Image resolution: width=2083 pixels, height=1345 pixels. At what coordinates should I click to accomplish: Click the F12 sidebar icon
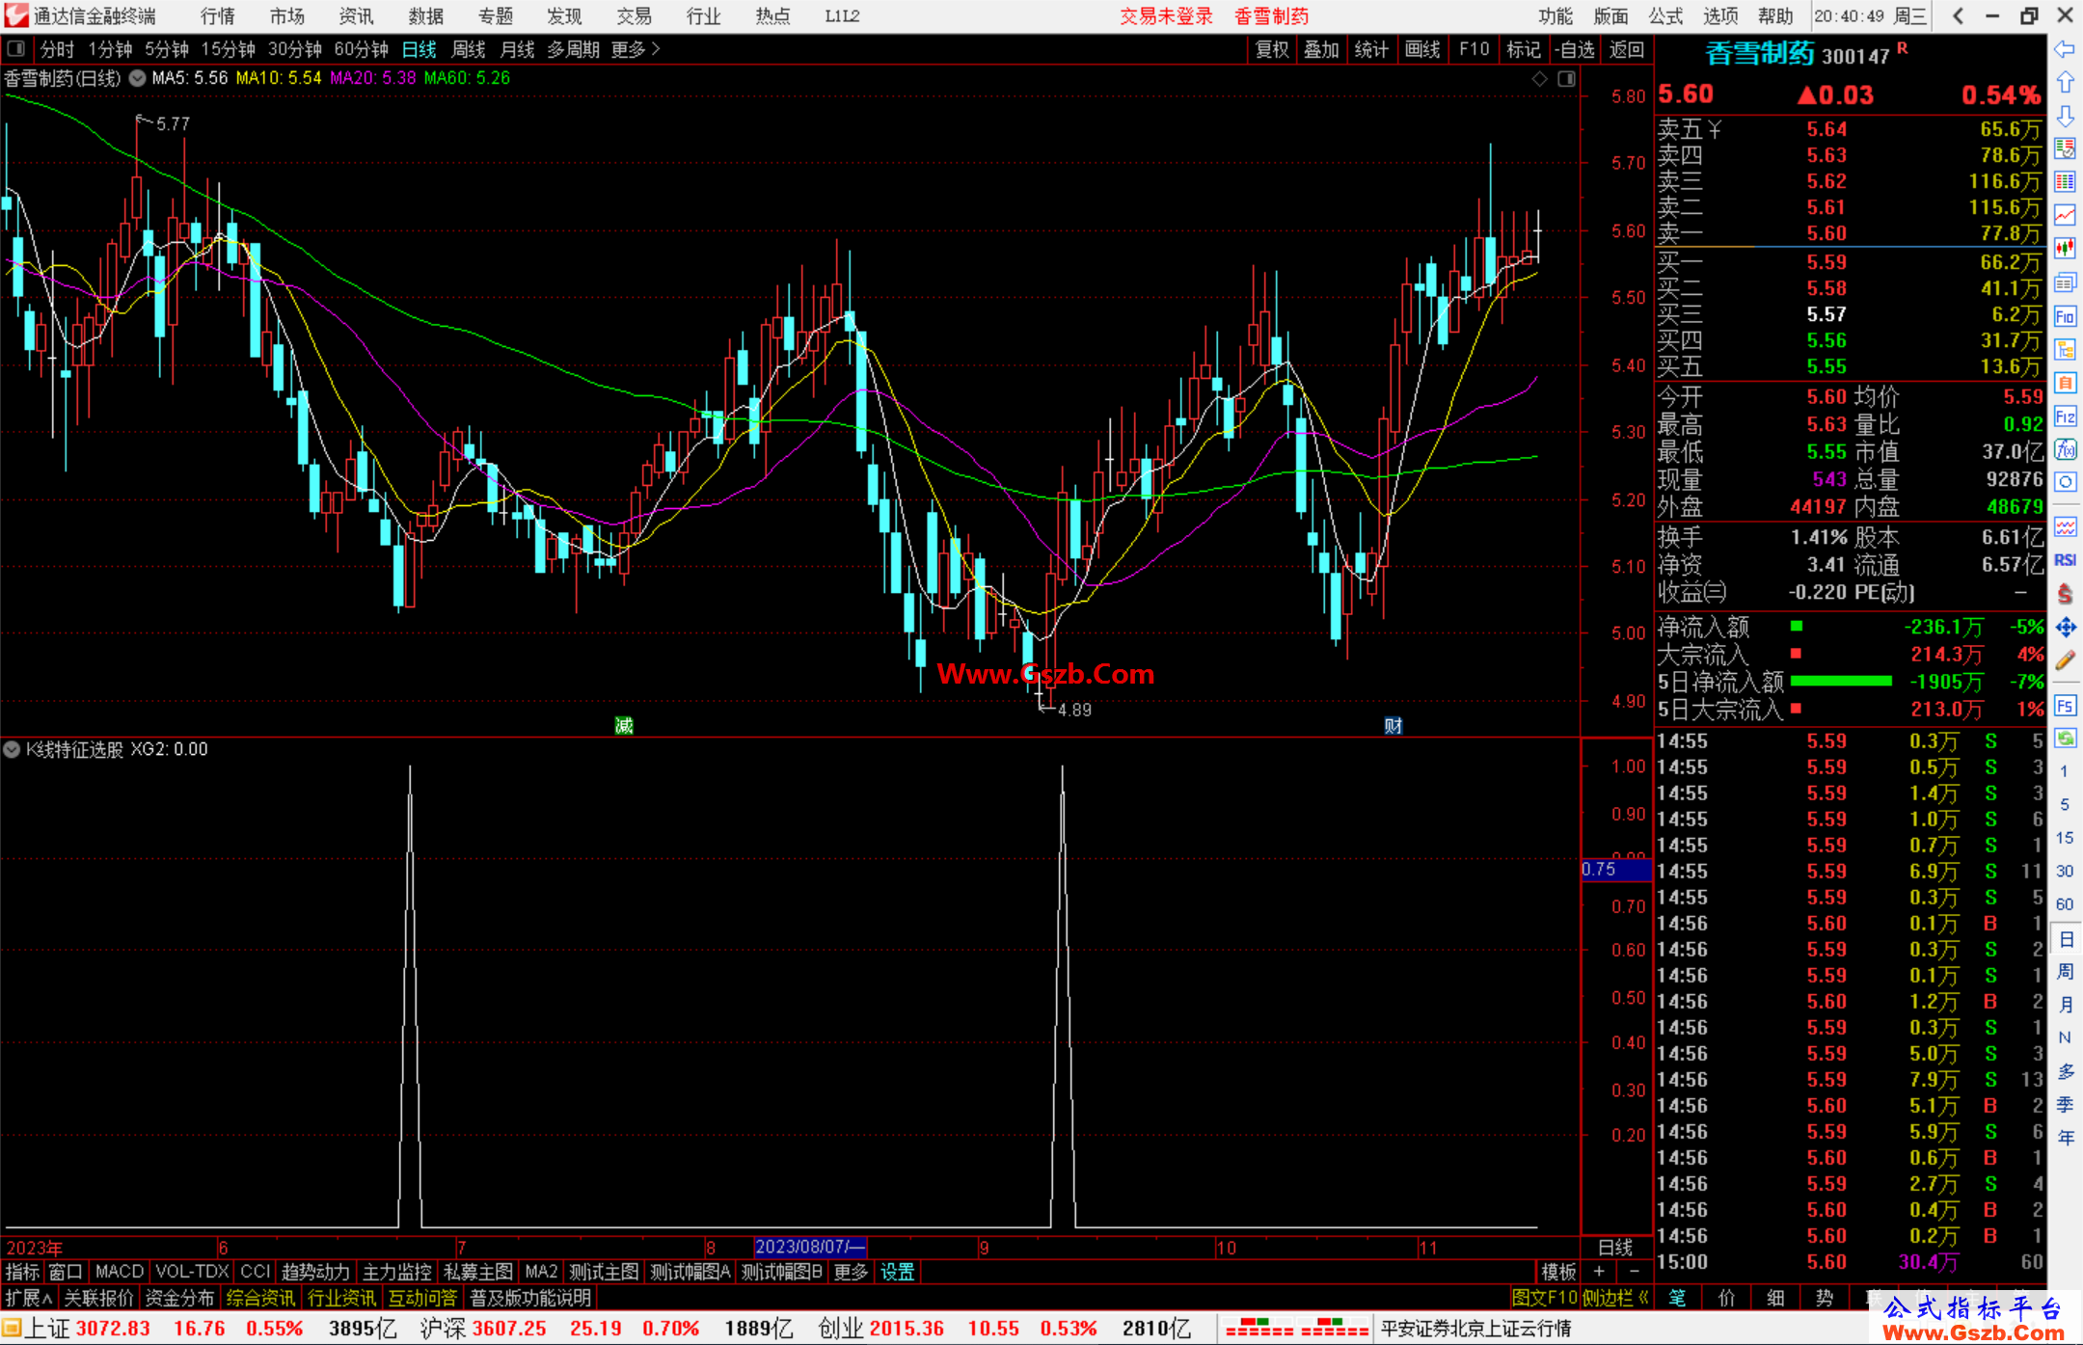pyautogui.click(x=2065, y=417)
